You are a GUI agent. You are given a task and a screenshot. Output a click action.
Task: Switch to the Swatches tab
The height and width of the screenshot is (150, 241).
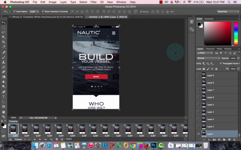pos(209,19)
